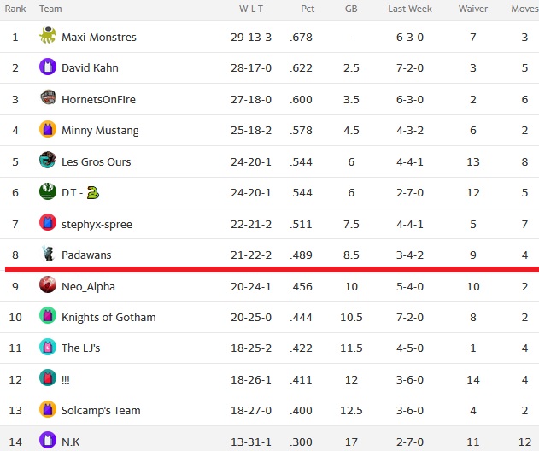
Task: Click The LJ's teal jersey icon
Action: coord(48,347)
